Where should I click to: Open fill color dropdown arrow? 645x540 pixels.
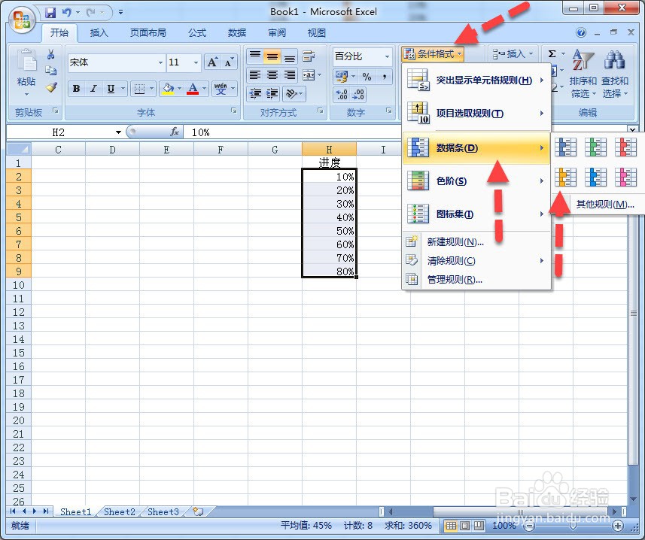point(179,88)
